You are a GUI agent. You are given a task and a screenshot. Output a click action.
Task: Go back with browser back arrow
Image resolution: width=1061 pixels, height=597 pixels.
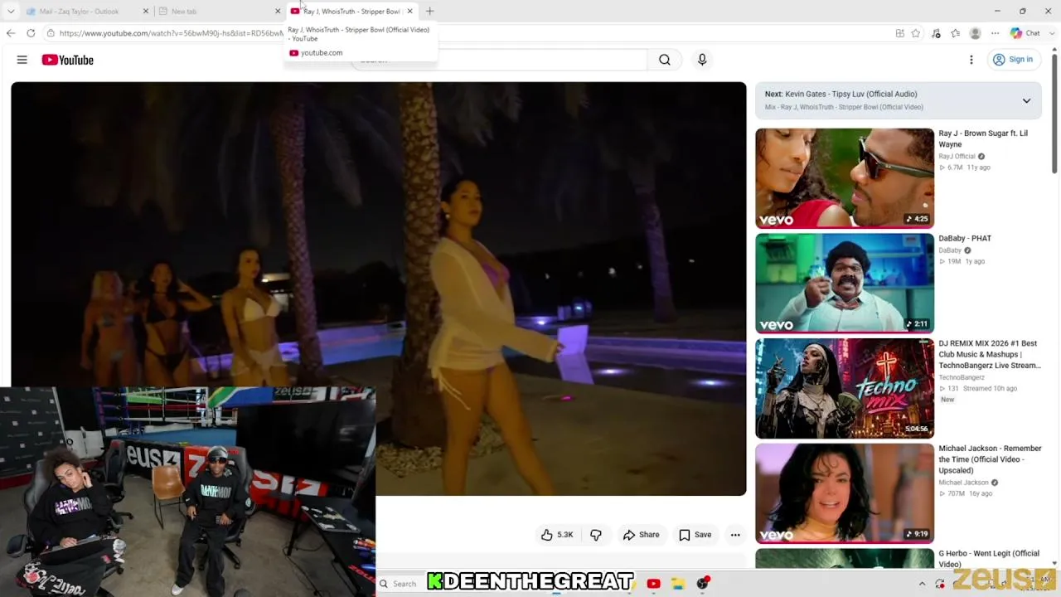11,33
